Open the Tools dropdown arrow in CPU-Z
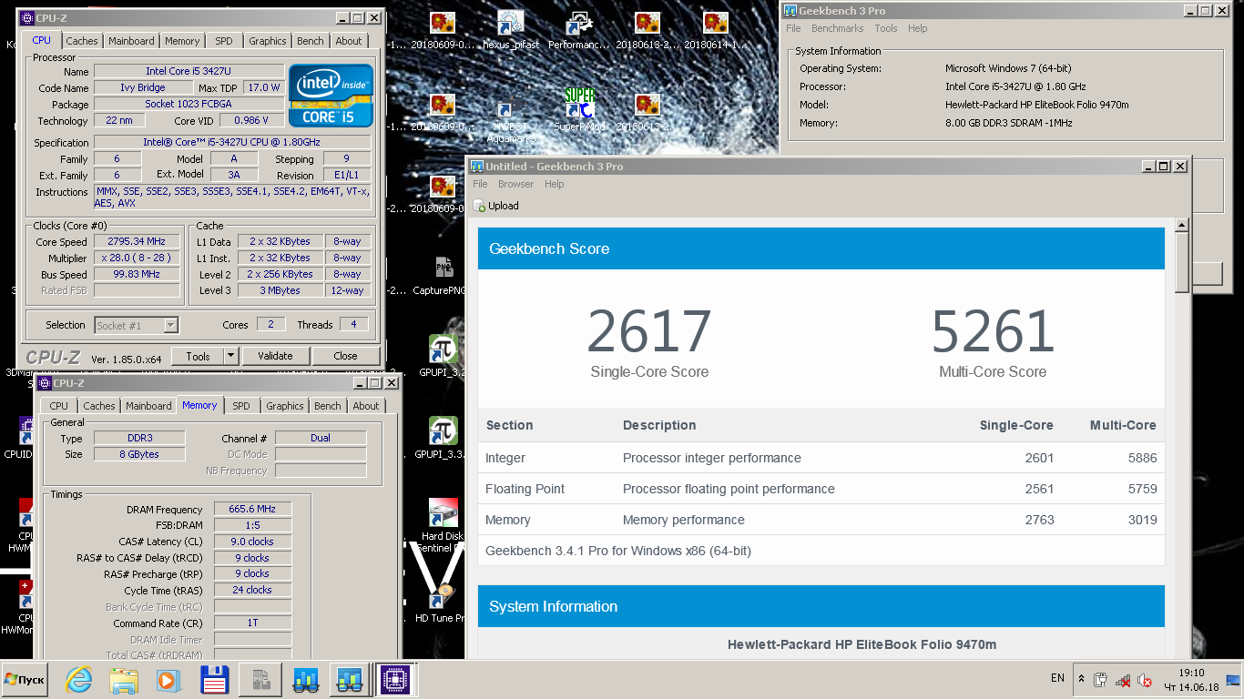 pyautogui.click(x=231, y=356)
